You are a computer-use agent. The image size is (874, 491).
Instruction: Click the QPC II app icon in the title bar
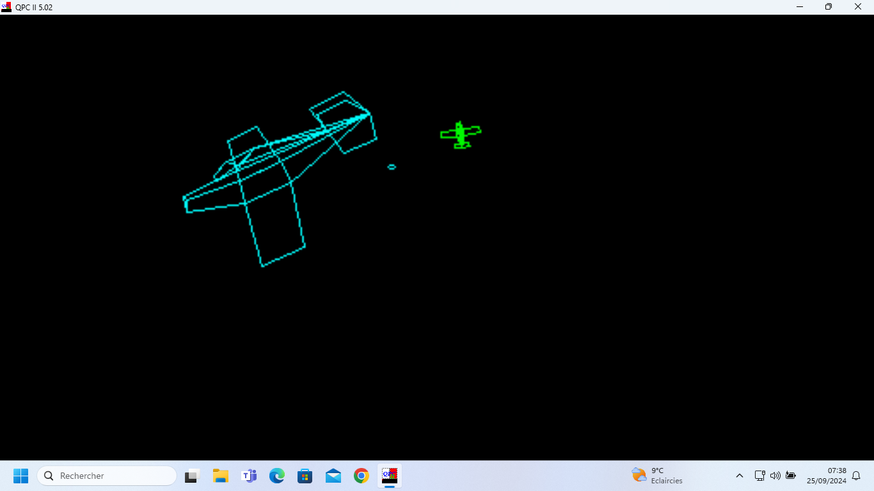click(x=6, y=7)
